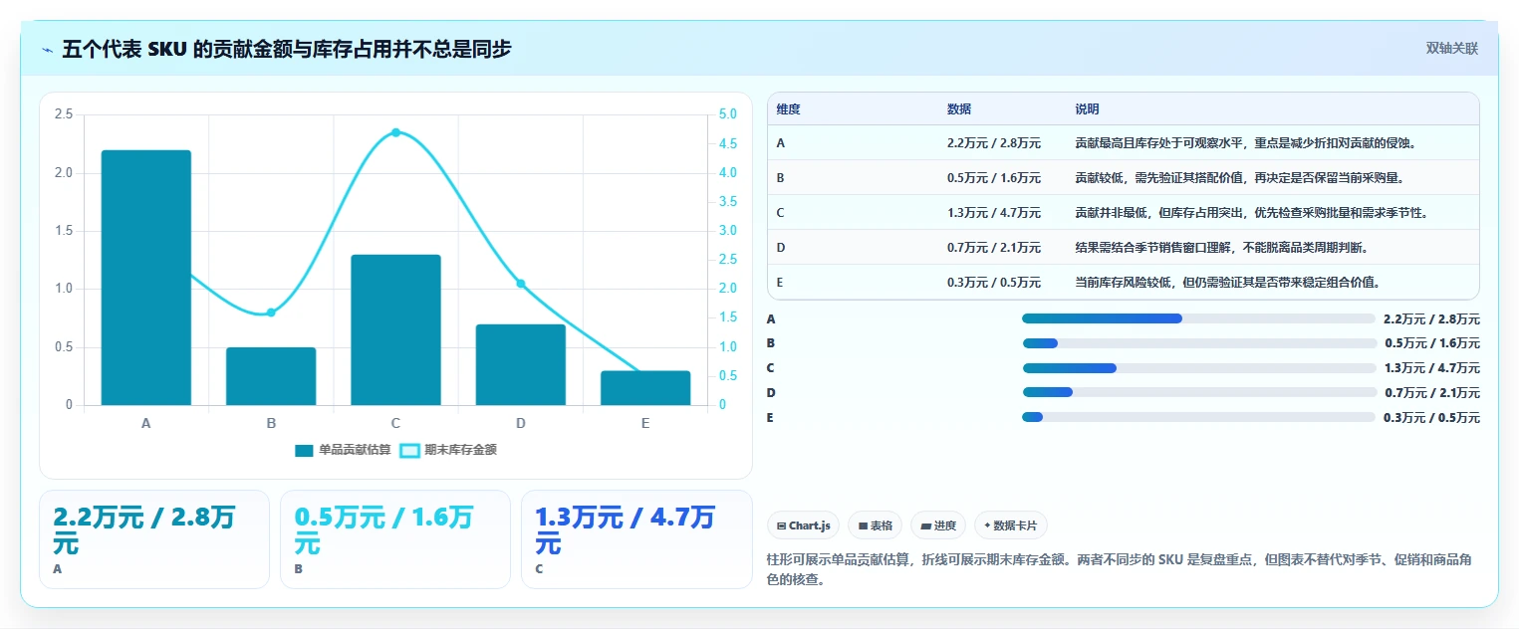Click the description starting 贡献最高且库存
Screen dimensions: 1519x629
click(1246, 143)
